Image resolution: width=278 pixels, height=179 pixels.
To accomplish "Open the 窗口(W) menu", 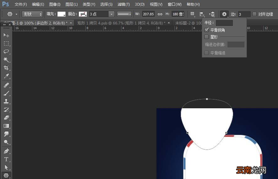I will (x=175, y=4).
